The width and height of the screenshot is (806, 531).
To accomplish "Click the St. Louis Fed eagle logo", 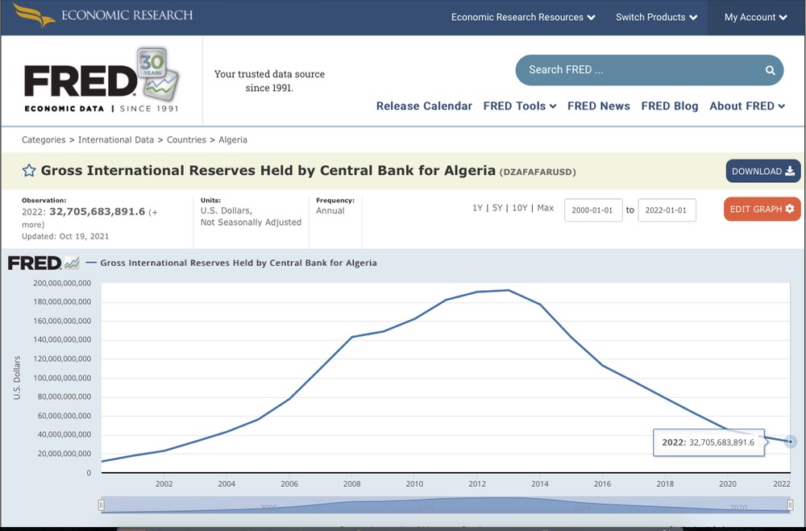I will pyautogui.click(x=32, y=15).
